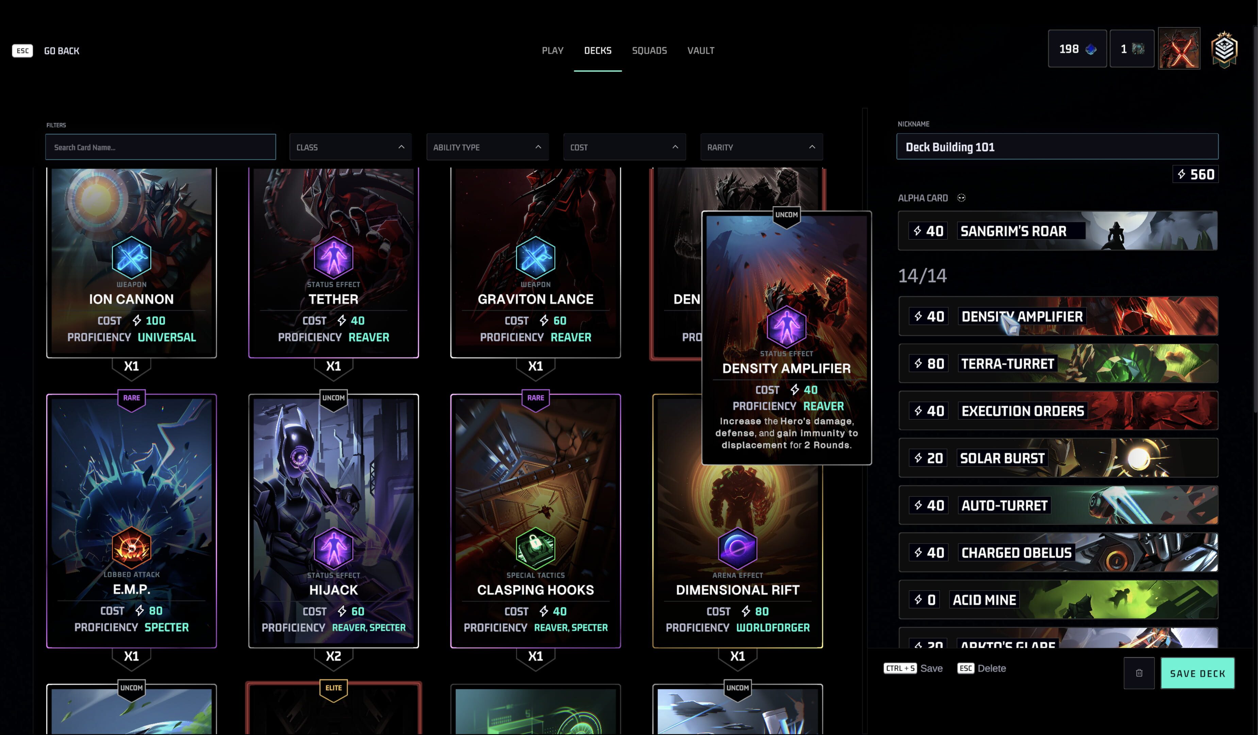Click the Dimensional Rift arena effect icon

[x=737, y=548]
